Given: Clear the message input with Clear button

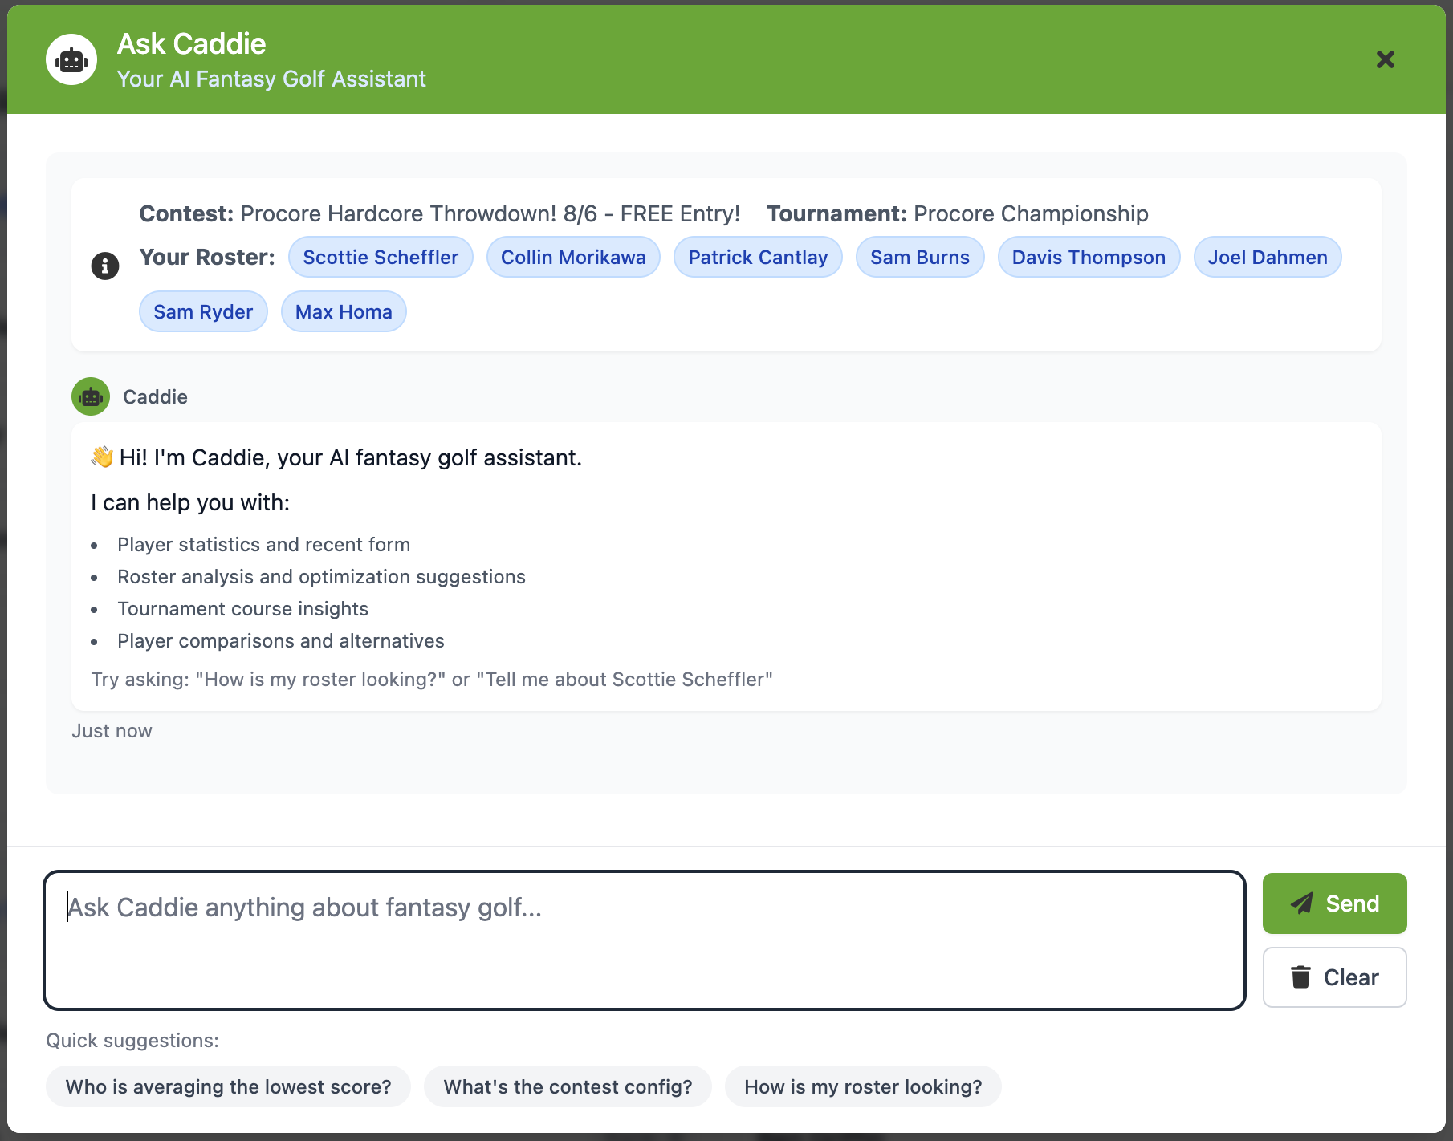Looking at the screenshot, I should click(1334, 977).
